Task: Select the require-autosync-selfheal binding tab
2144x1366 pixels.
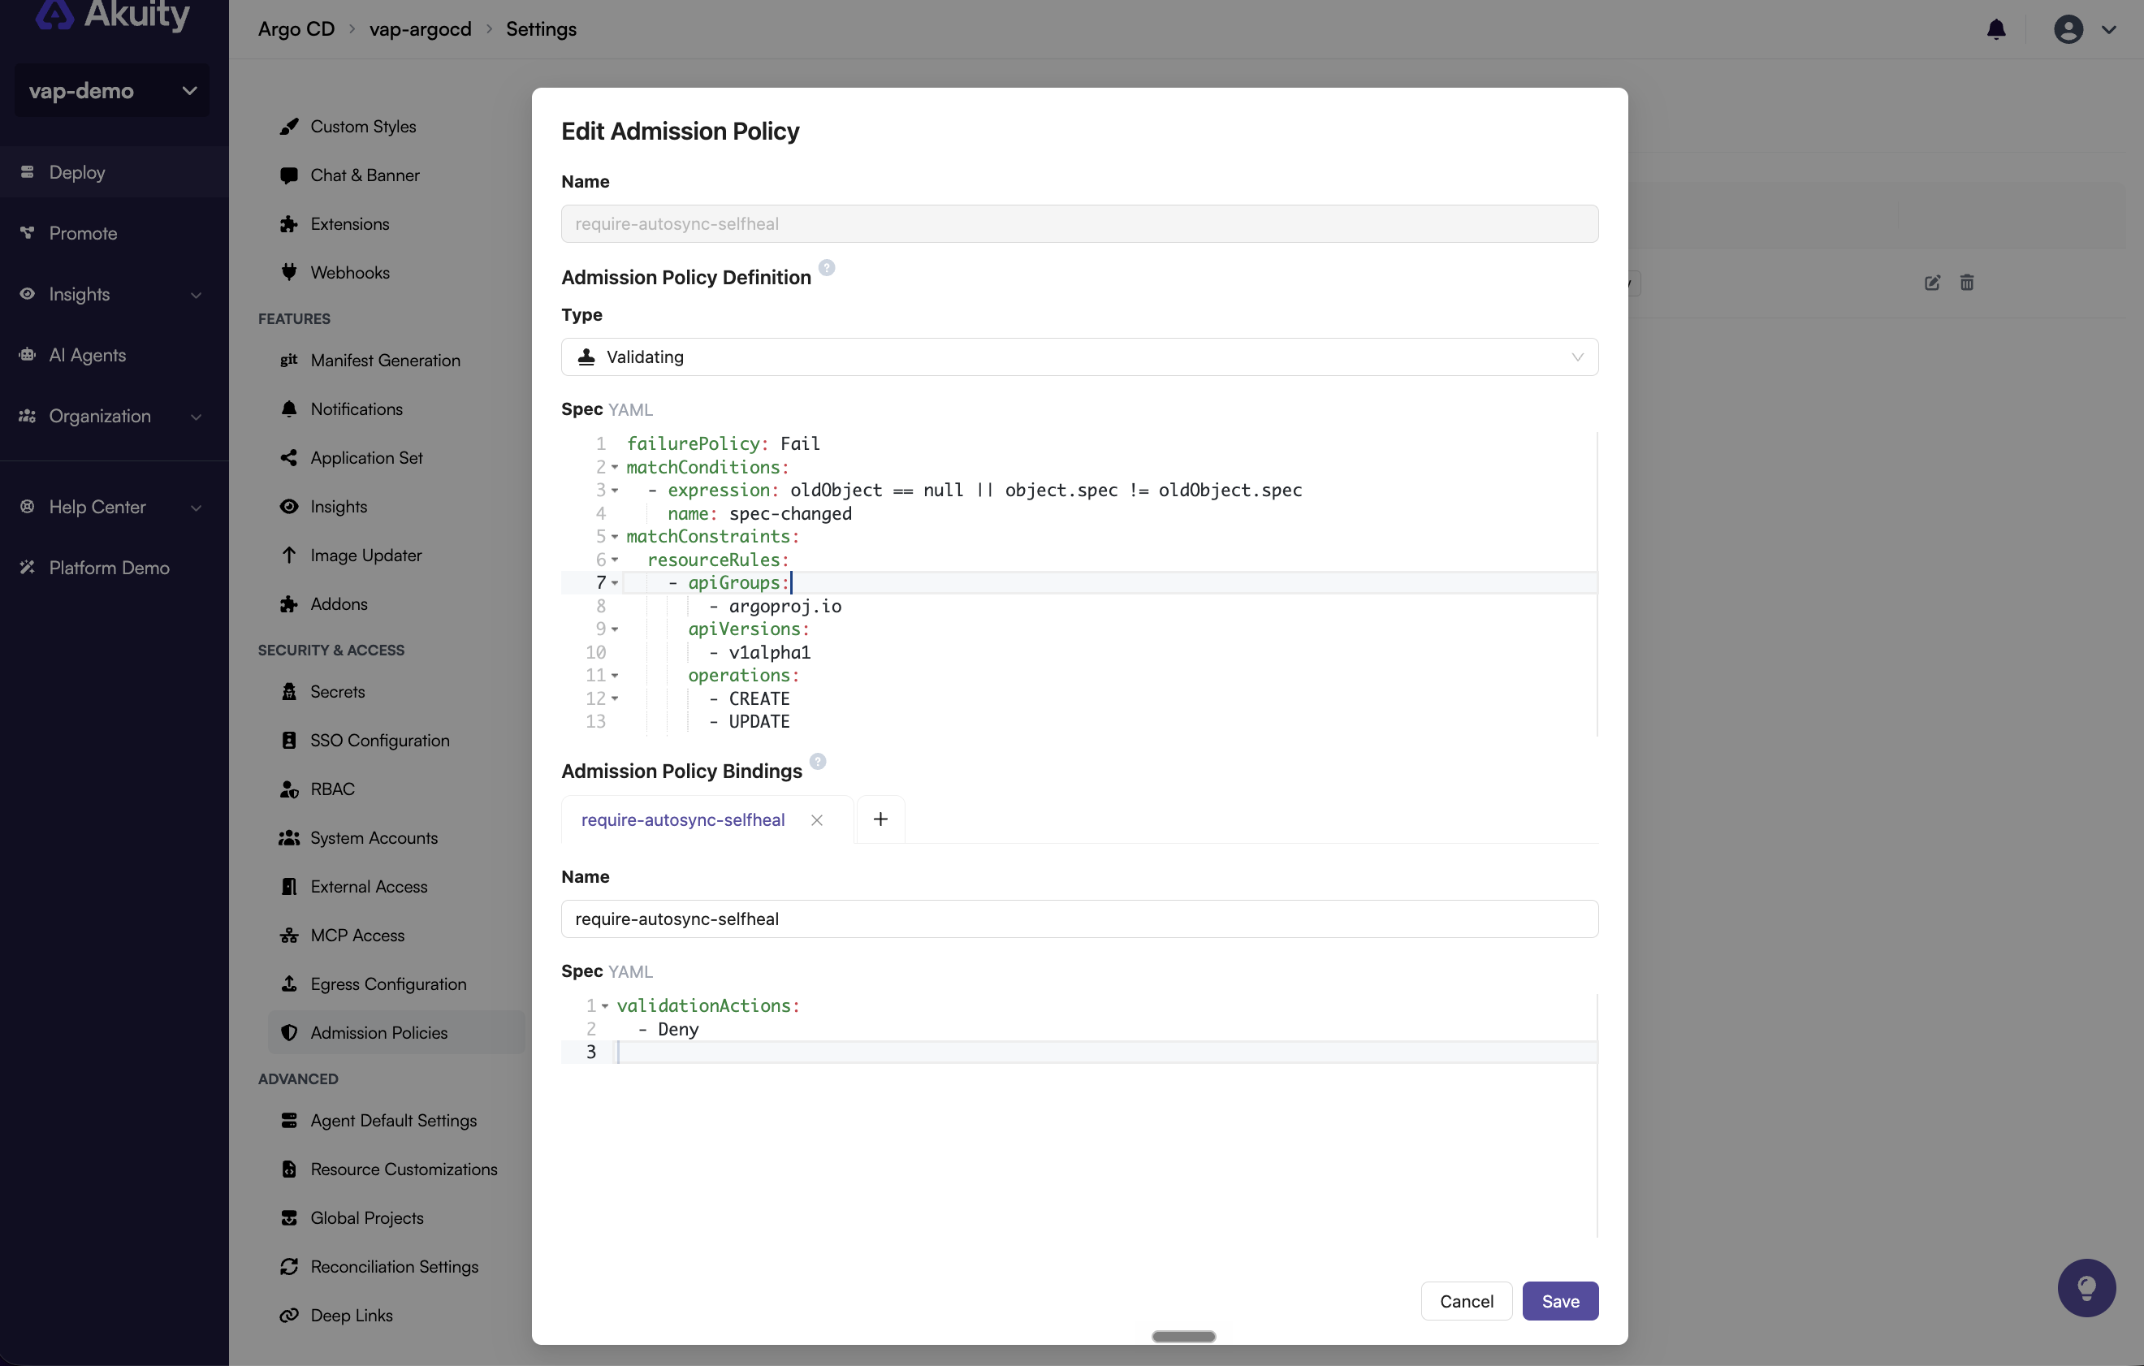Action: [683, 820]
